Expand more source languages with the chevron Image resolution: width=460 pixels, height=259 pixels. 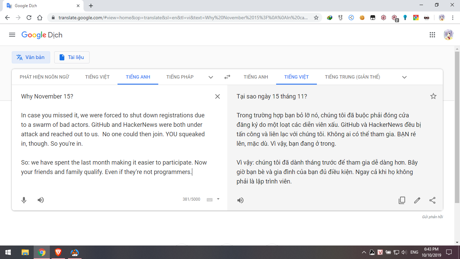[x=211, y=77]
